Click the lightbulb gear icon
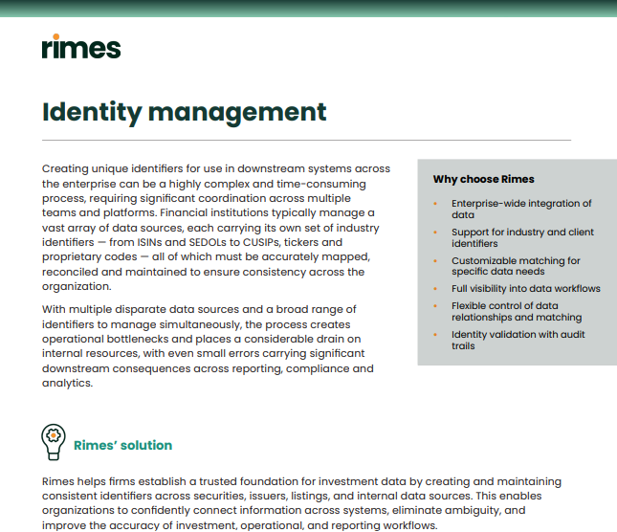 pos(54,442)
